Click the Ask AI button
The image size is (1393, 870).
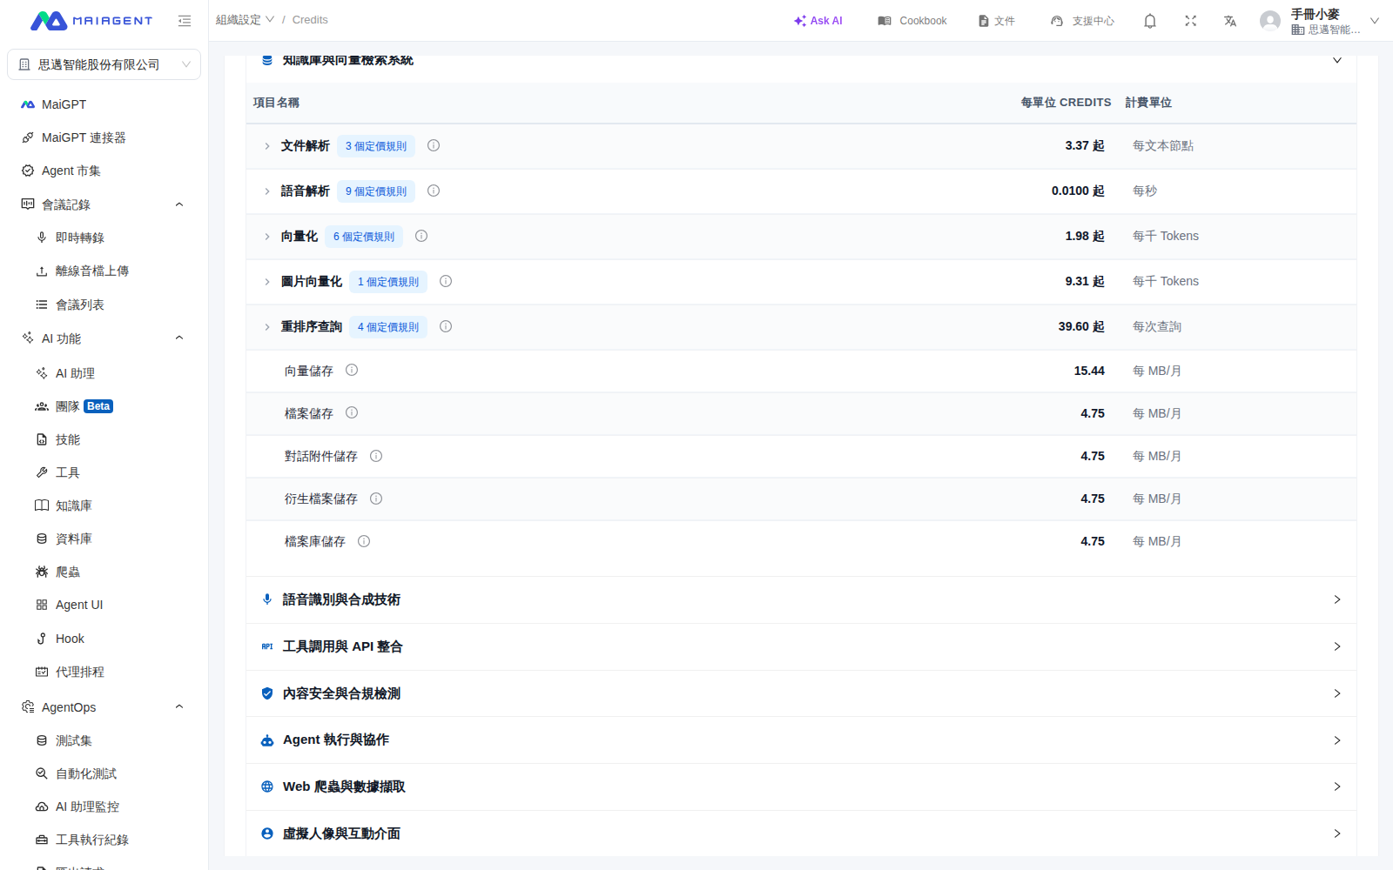click(818, 21)
